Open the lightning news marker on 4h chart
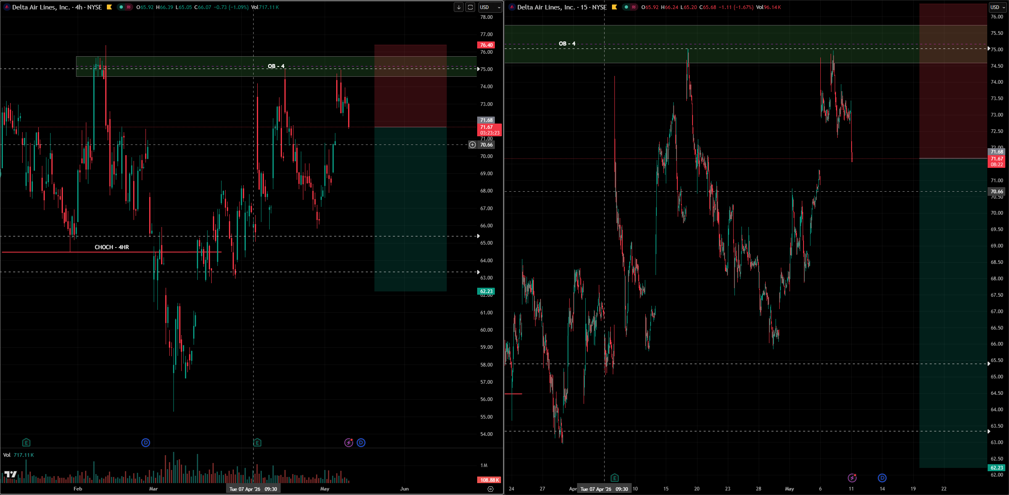 point(349,442)
